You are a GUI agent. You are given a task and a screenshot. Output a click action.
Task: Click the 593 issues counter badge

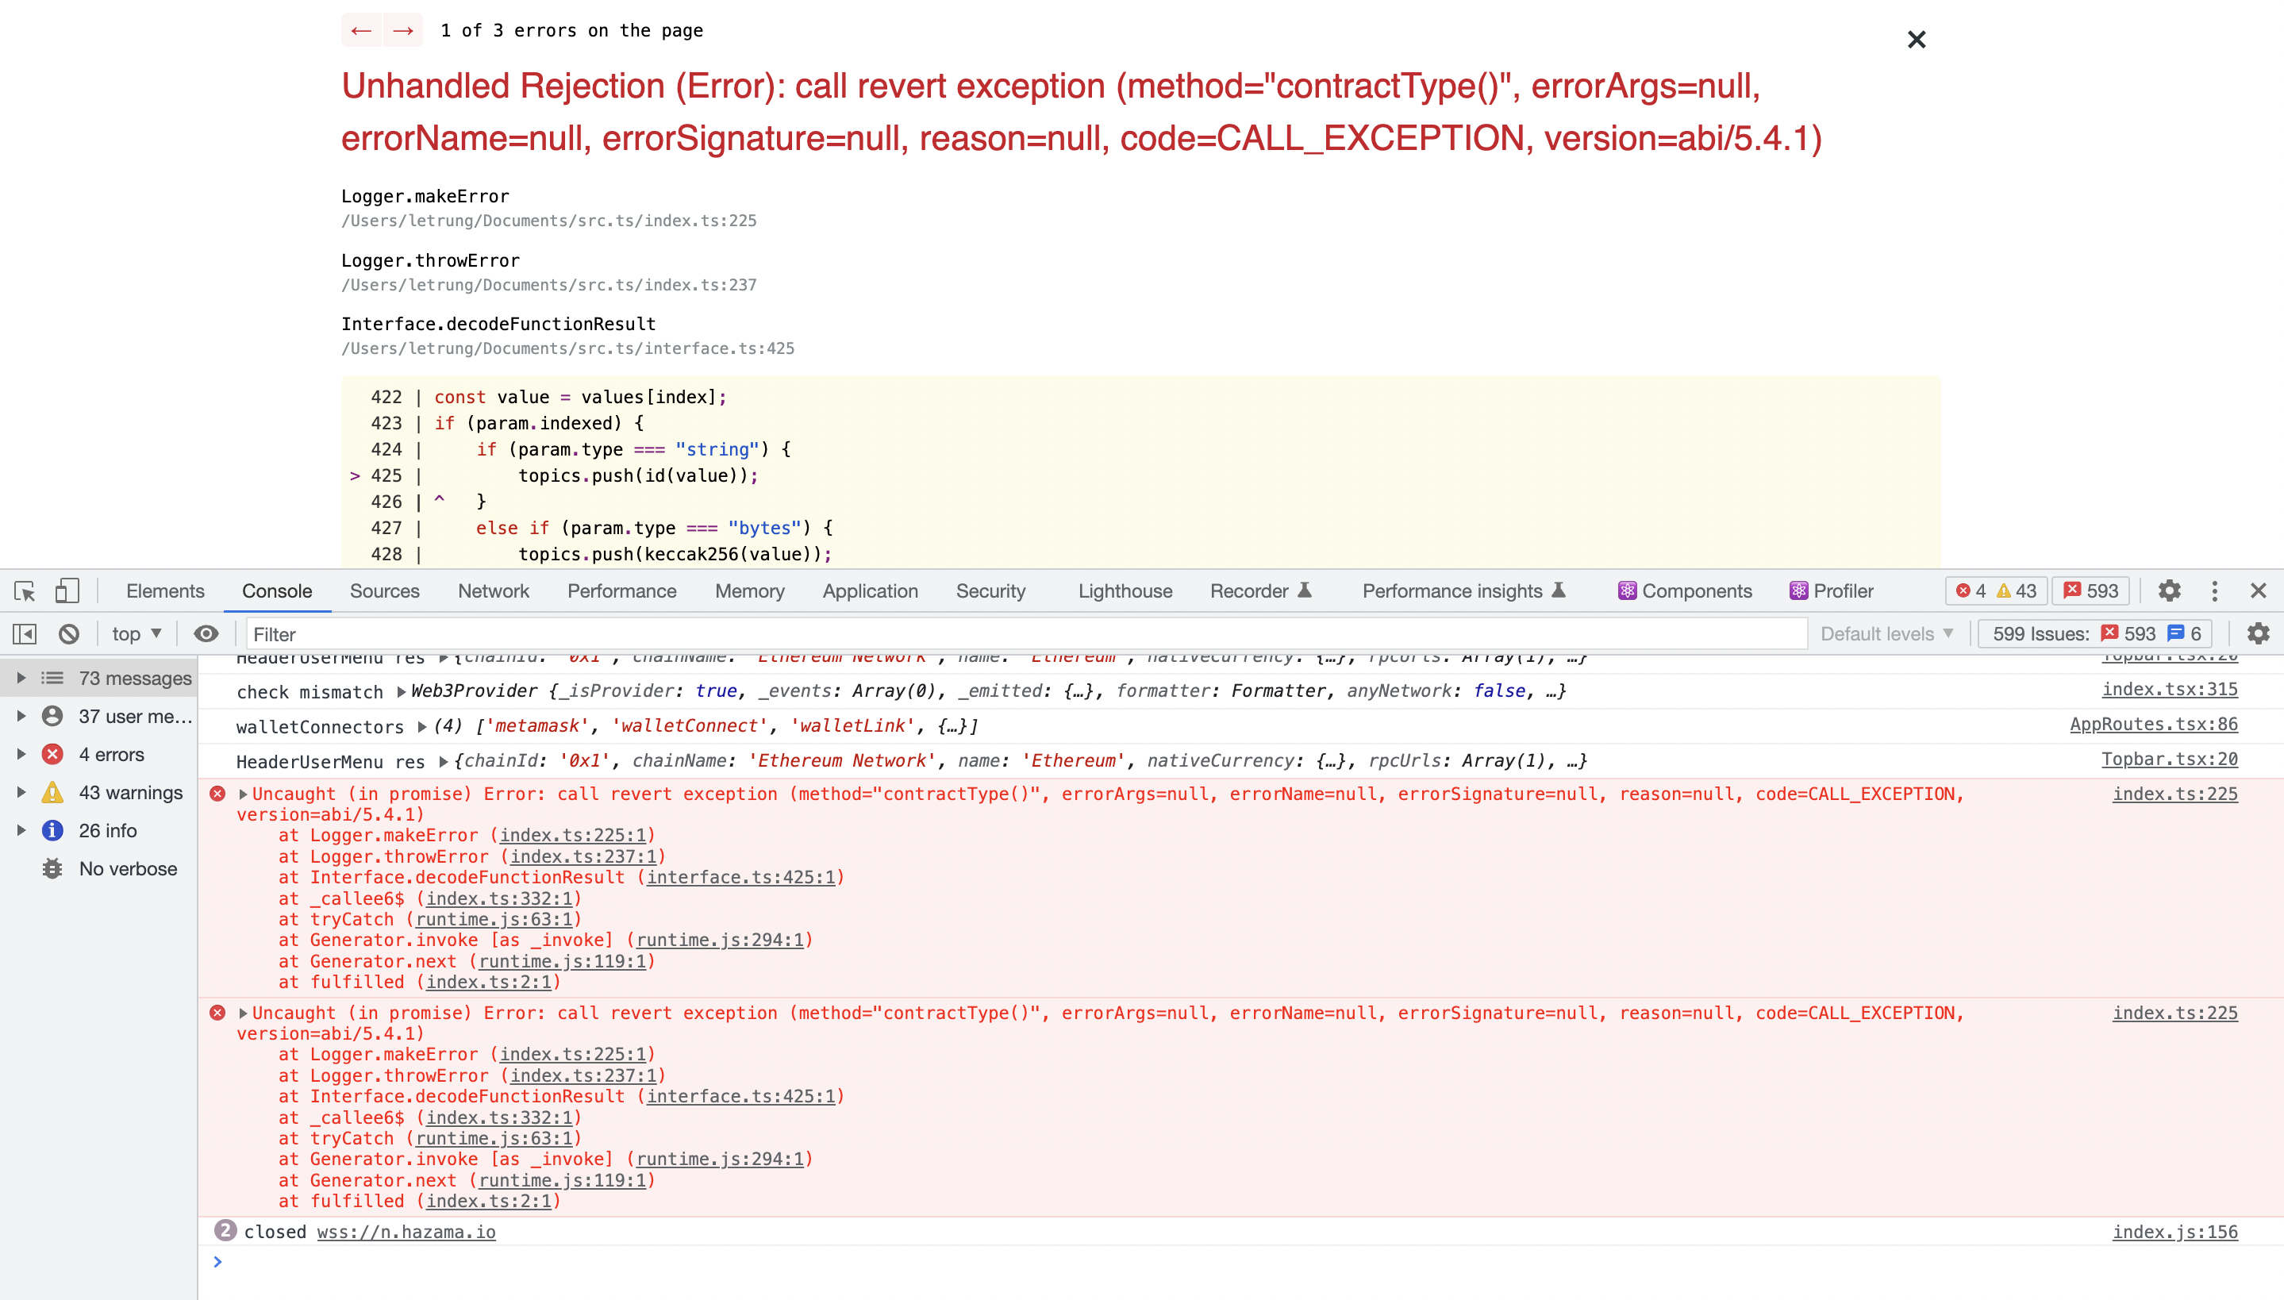[2090, 591]
